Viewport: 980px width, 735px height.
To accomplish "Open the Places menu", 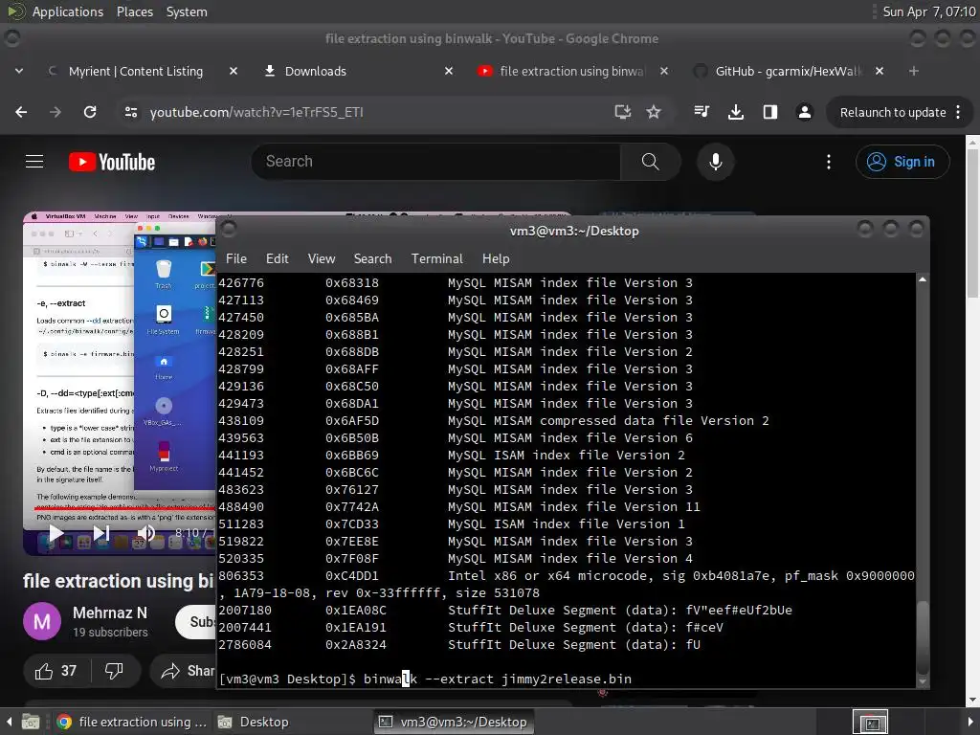I will (x=134, y=11).
